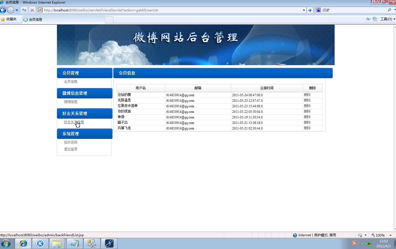Click registration time 2011-05-24 08:47:00.0

point(247,95)
